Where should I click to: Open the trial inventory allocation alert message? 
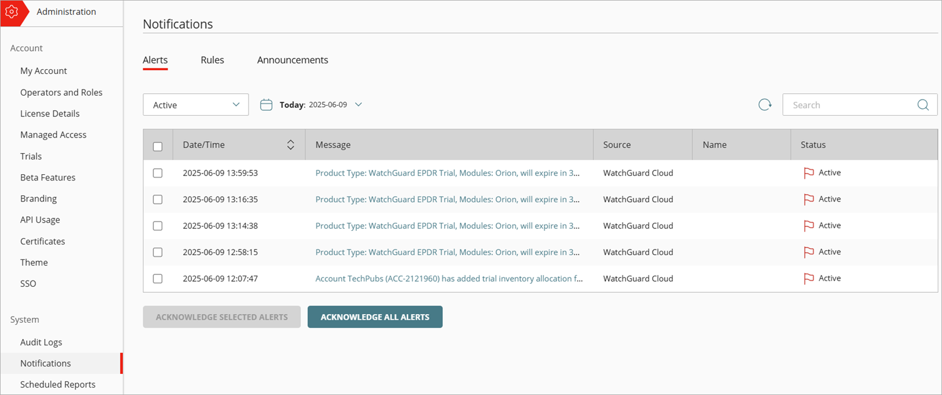(x=449, y=279)
